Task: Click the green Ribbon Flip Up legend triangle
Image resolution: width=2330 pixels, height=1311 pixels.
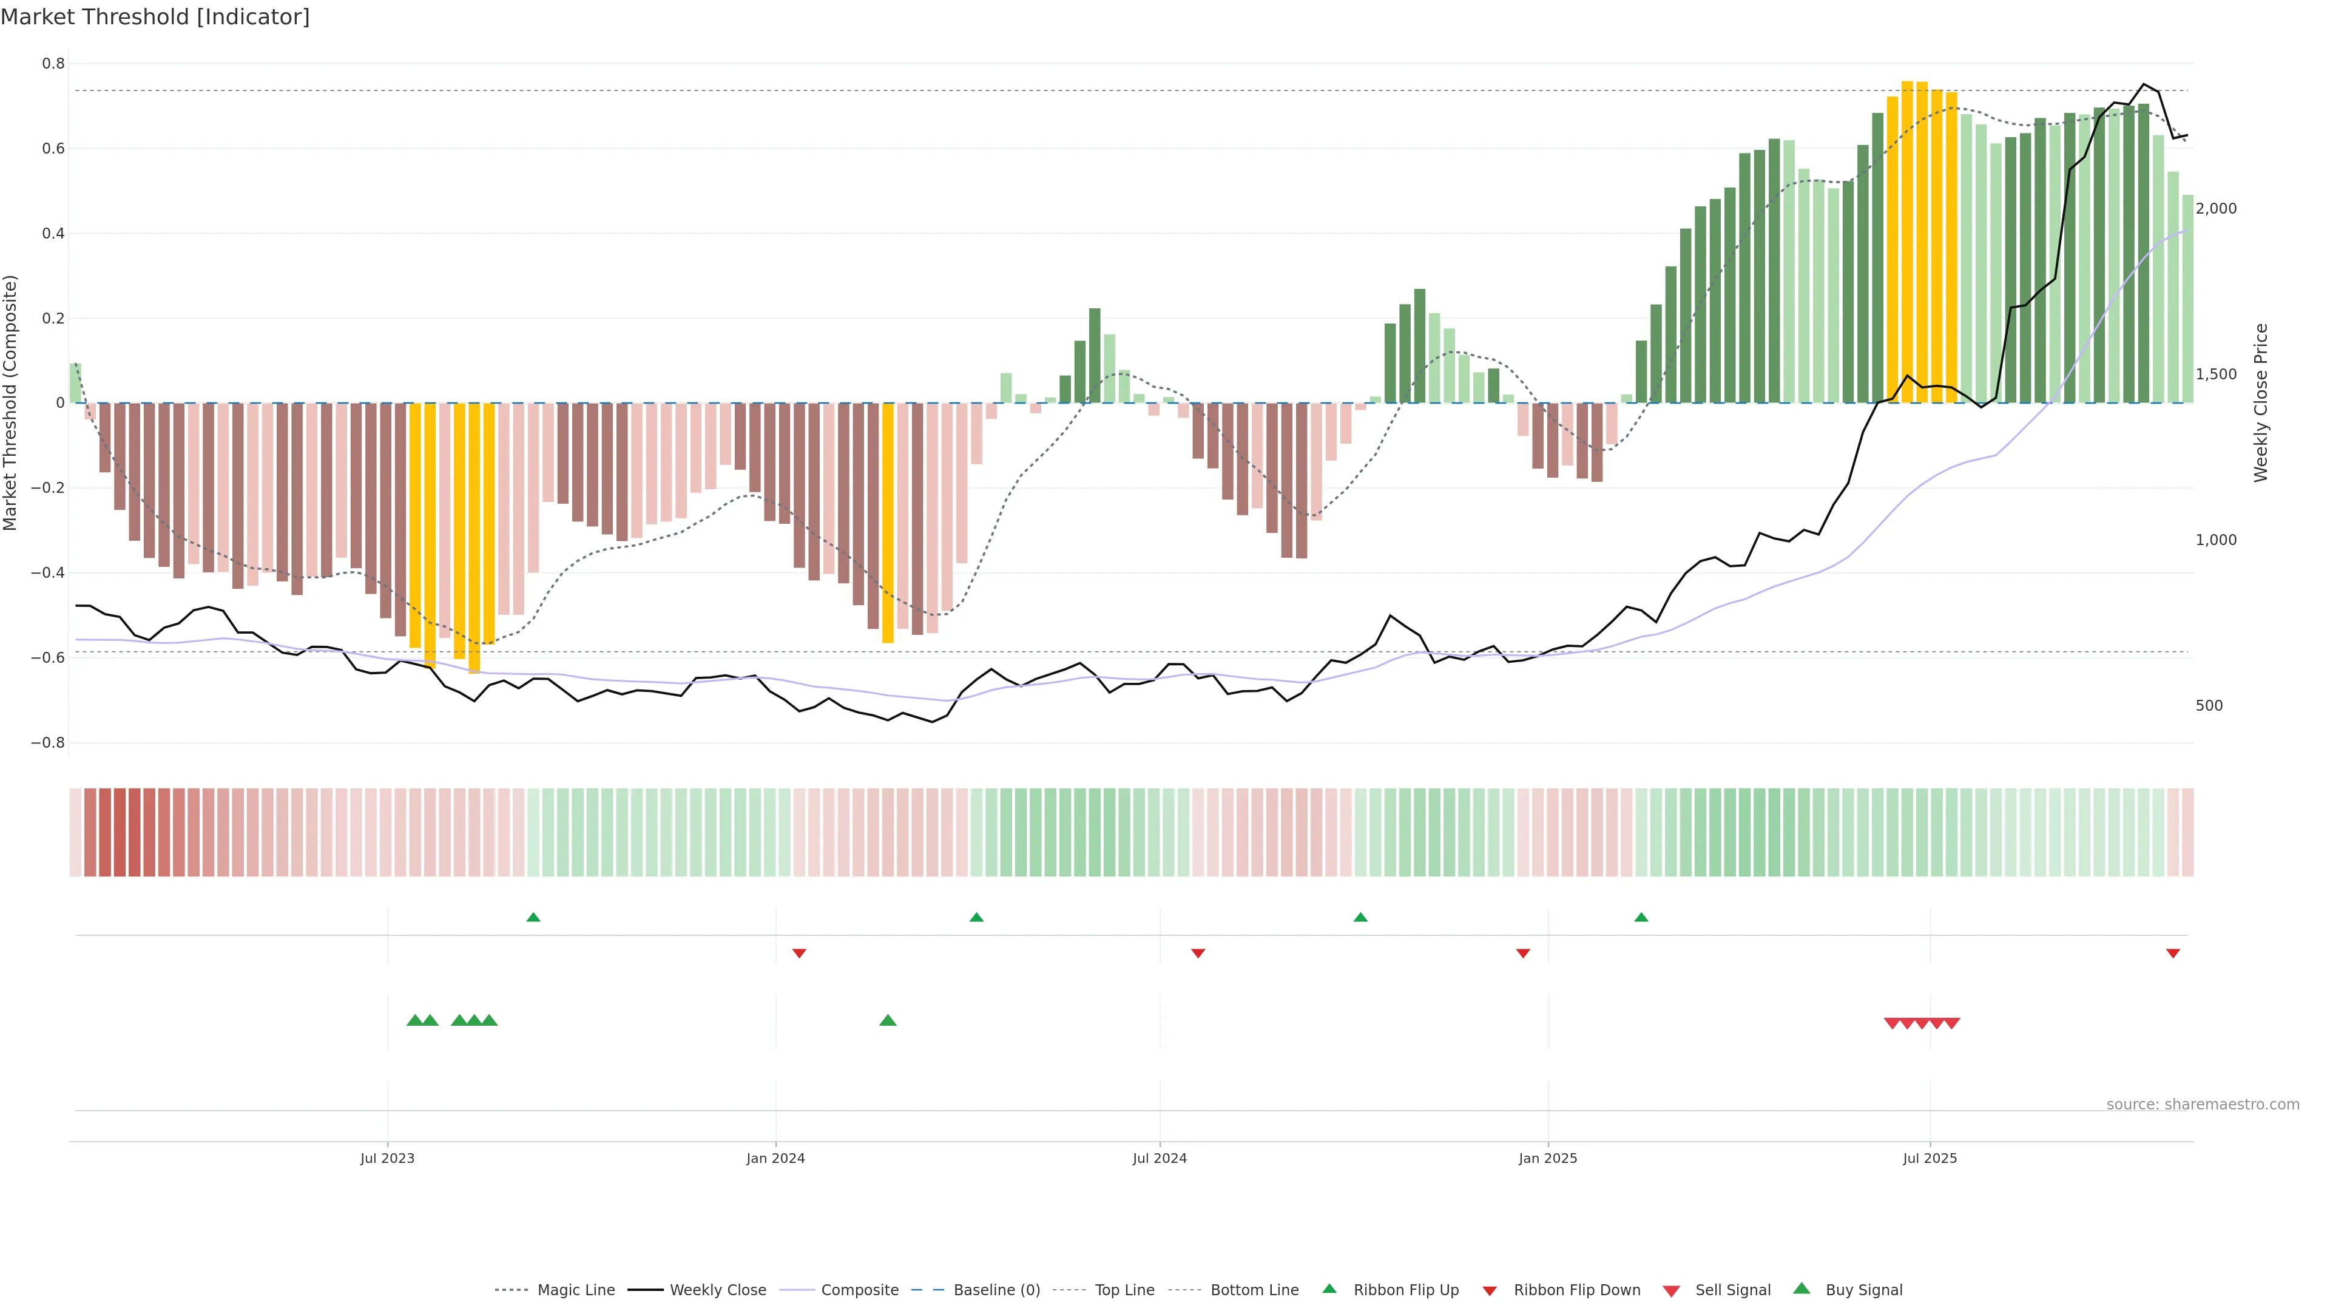Action: point(1329,1289)
